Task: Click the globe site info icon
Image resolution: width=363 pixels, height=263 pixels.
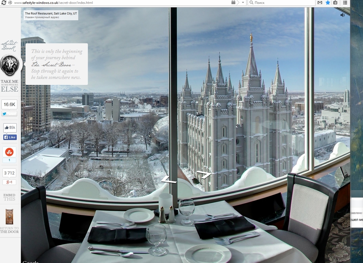Action: point(10,3)
